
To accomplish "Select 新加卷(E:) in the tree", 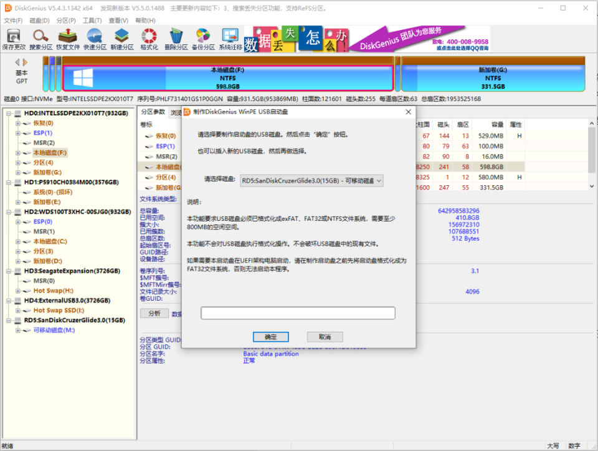I will [x=47, y=202].
